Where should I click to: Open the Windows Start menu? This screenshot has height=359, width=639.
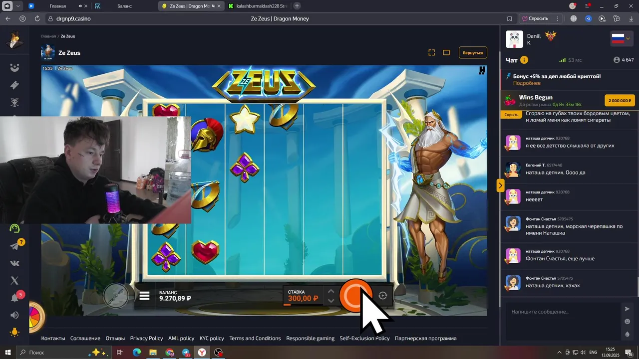pyautogui.click(x=7, y=353)
